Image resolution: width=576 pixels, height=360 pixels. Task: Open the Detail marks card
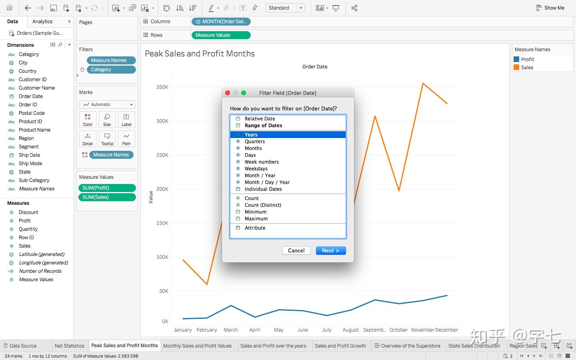(x=88, y=139)
